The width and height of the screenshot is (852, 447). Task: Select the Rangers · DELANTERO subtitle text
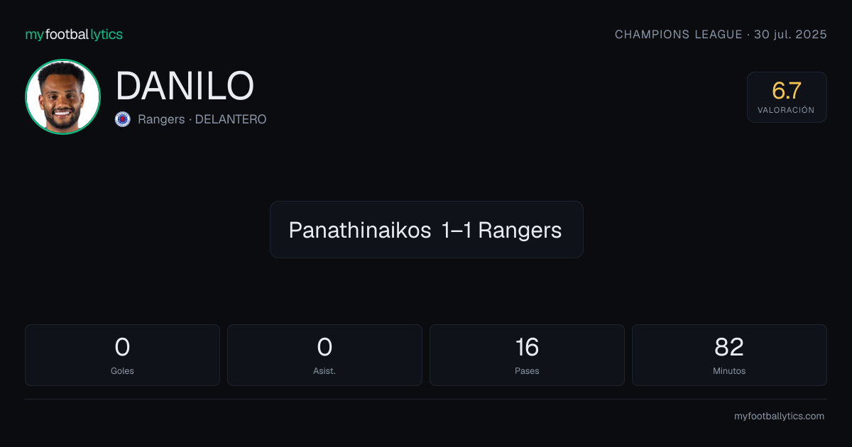point(202,119)
